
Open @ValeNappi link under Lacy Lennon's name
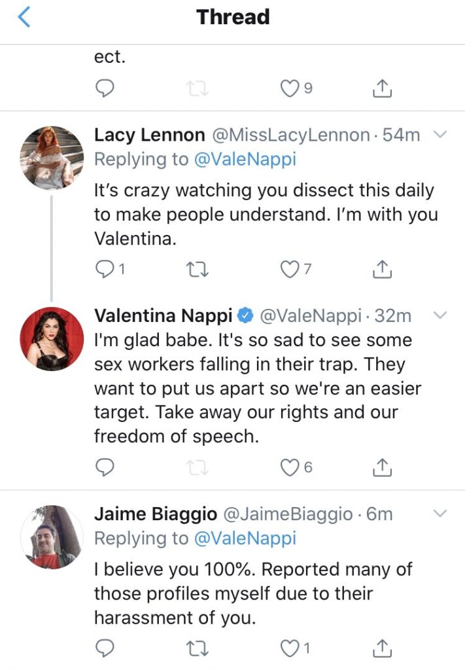[245, 159]
